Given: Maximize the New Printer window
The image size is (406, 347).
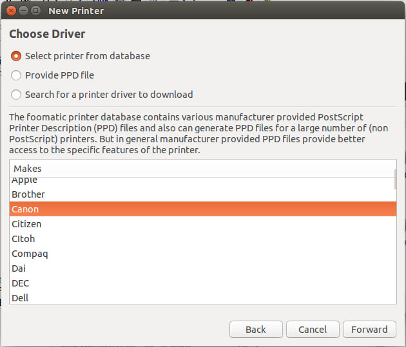Looking at the screenshot, I should pos(35,10).
